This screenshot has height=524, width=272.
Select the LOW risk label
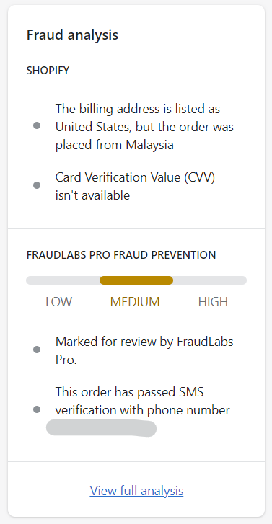pyautogui.click(x=59, y=302)
